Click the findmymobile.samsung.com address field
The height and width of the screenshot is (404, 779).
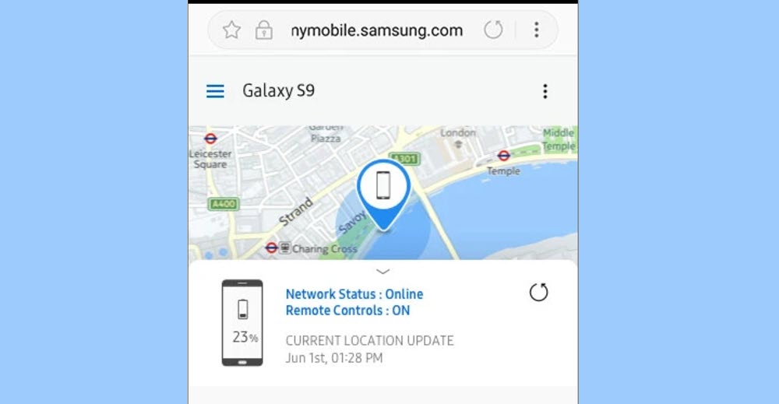376,30
